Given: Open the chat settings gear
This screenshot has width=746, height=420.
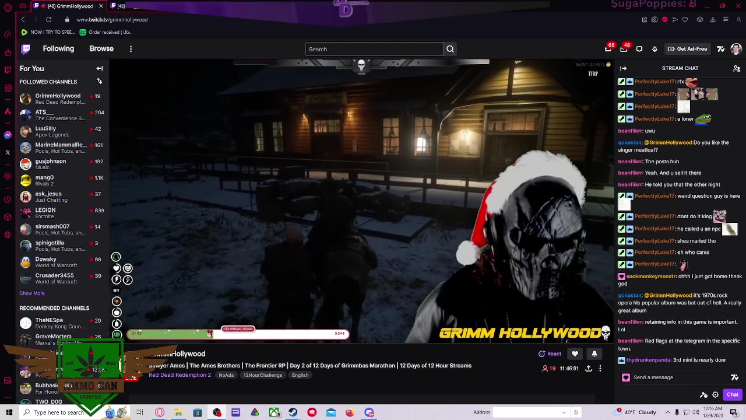Looking at the screenshot, I should [716, 395].
